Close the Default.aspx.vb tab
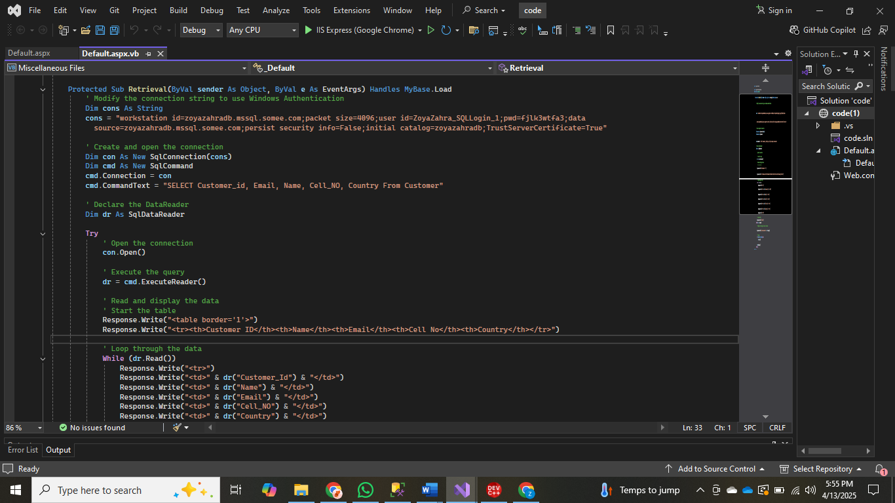895x503 pixels. [160, 54]
